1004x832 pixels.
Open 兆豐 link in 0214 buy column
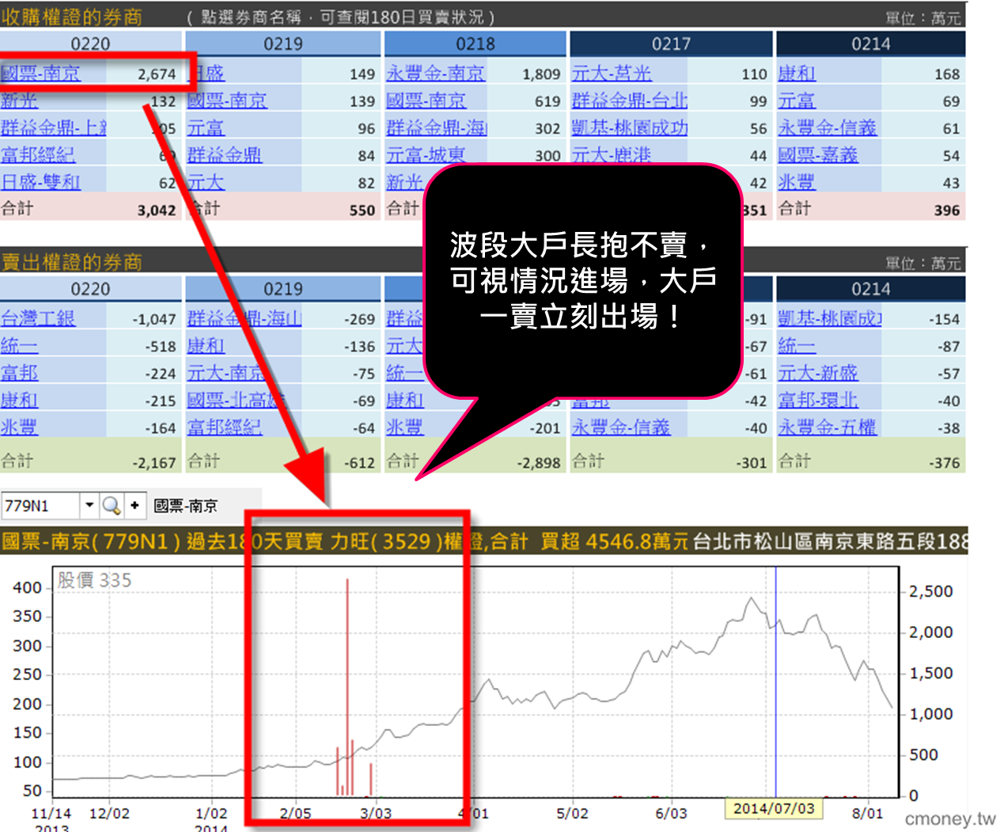point(797,182)
